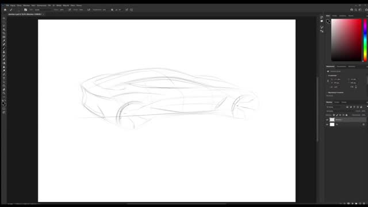Toggle lock transparent pixels

pos(334,115)
